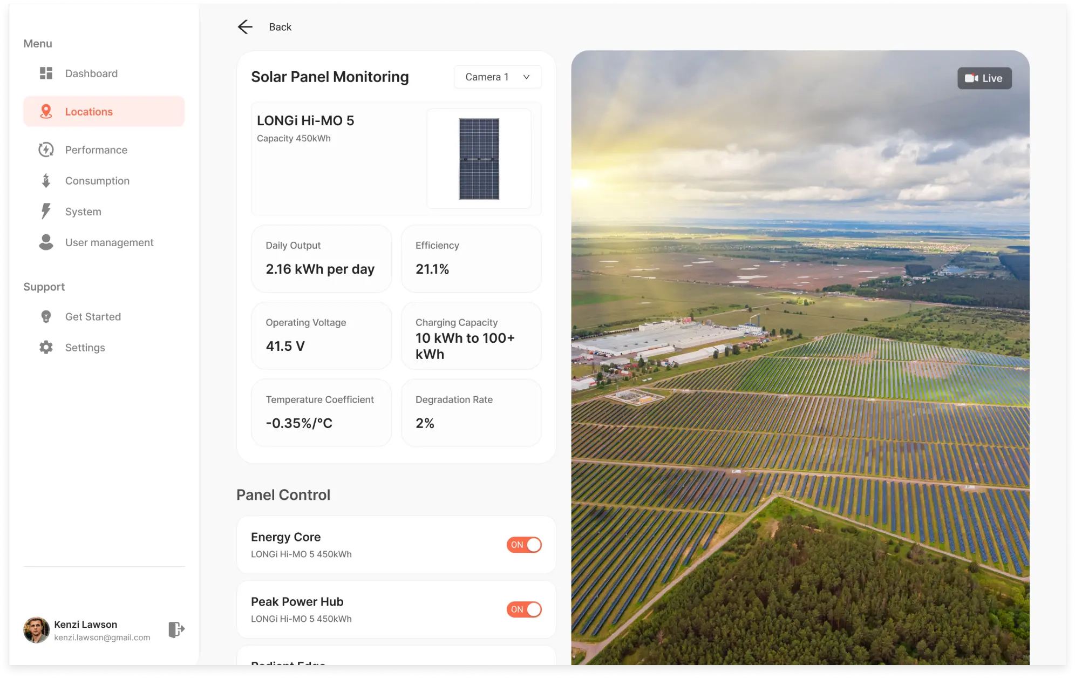Screen dimensions: 1075x678
Task: Open Dashboard via the grid icon
Action: coord(46,73)
